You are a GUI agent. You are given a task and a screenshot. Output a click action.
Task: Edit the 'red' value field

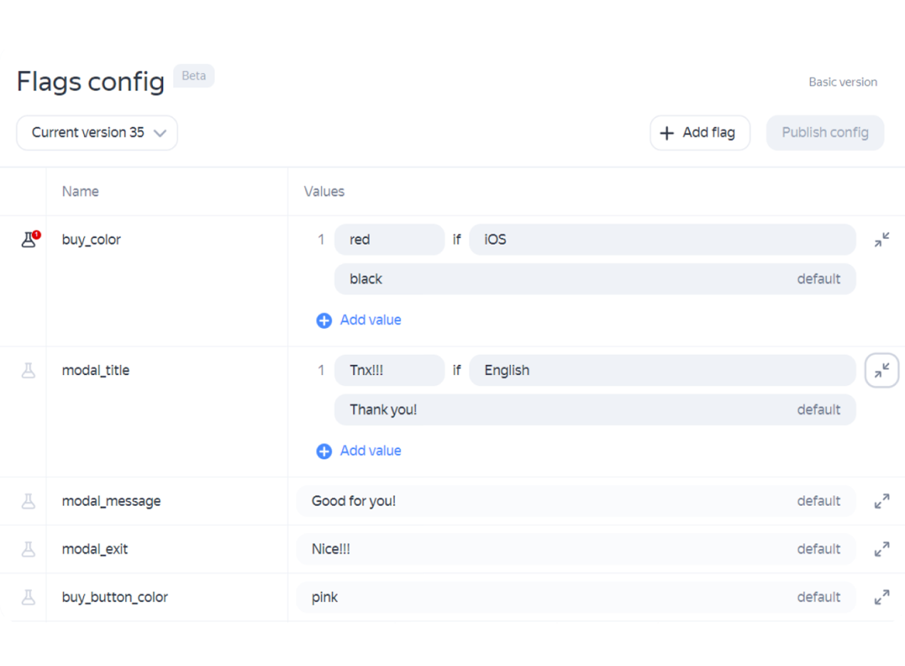click(388, 240)
